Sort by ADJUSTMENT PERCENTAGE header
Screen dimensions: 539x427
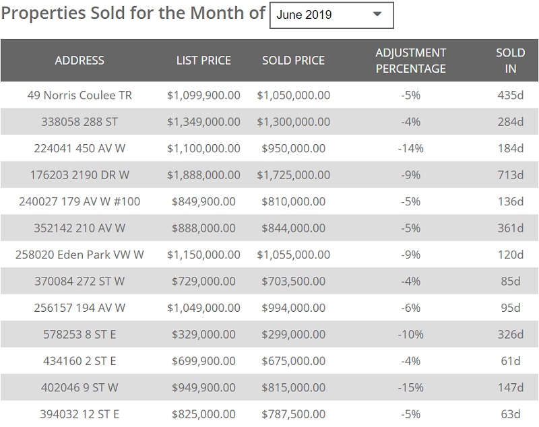[x=410, y=61]
